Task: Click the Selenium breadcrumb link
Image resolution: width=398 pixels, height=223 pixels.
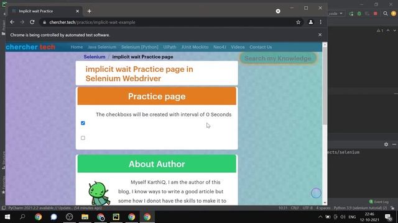Action: [x=95, y=57]
